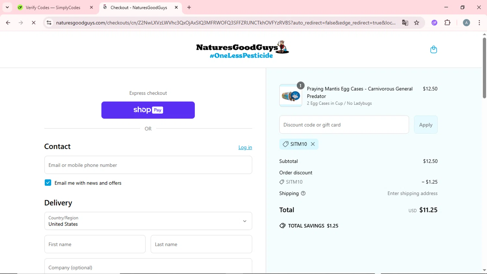View site information icon in address bar
The image size is (487, 274).
49,23
